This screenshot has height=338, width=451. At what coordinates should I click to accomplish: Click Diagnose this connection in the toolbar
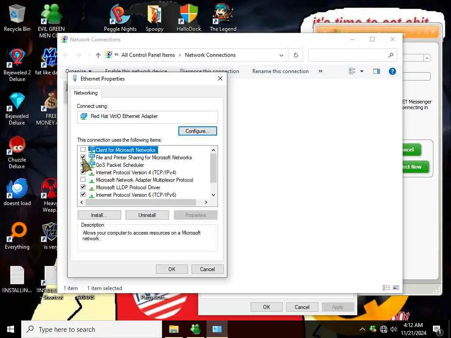tap(209, 71)
